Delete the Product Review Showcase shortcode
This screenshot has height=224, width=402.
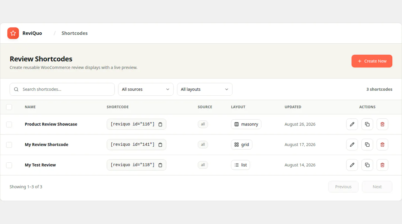click(383, 124)
